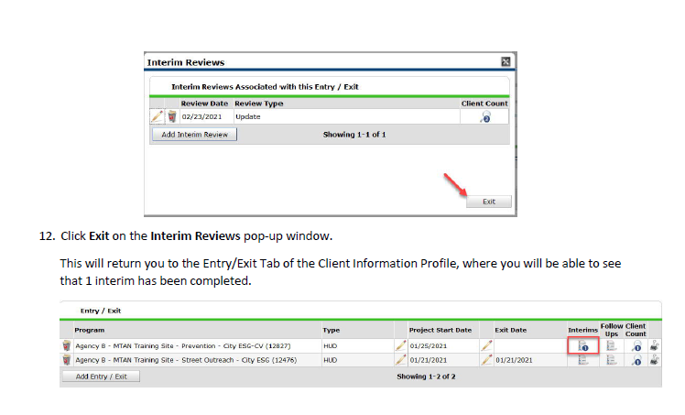The image size is (685, 415).
Task: Open the Interims icon for Prevention program
Action: (x=582, y=346)
